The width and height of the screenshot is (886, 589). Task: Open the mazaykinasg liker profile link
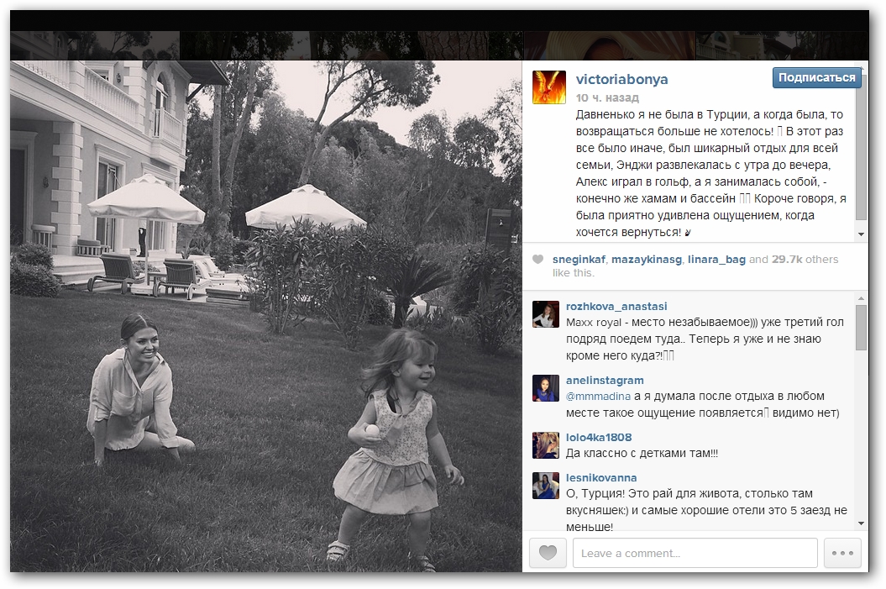647,260
